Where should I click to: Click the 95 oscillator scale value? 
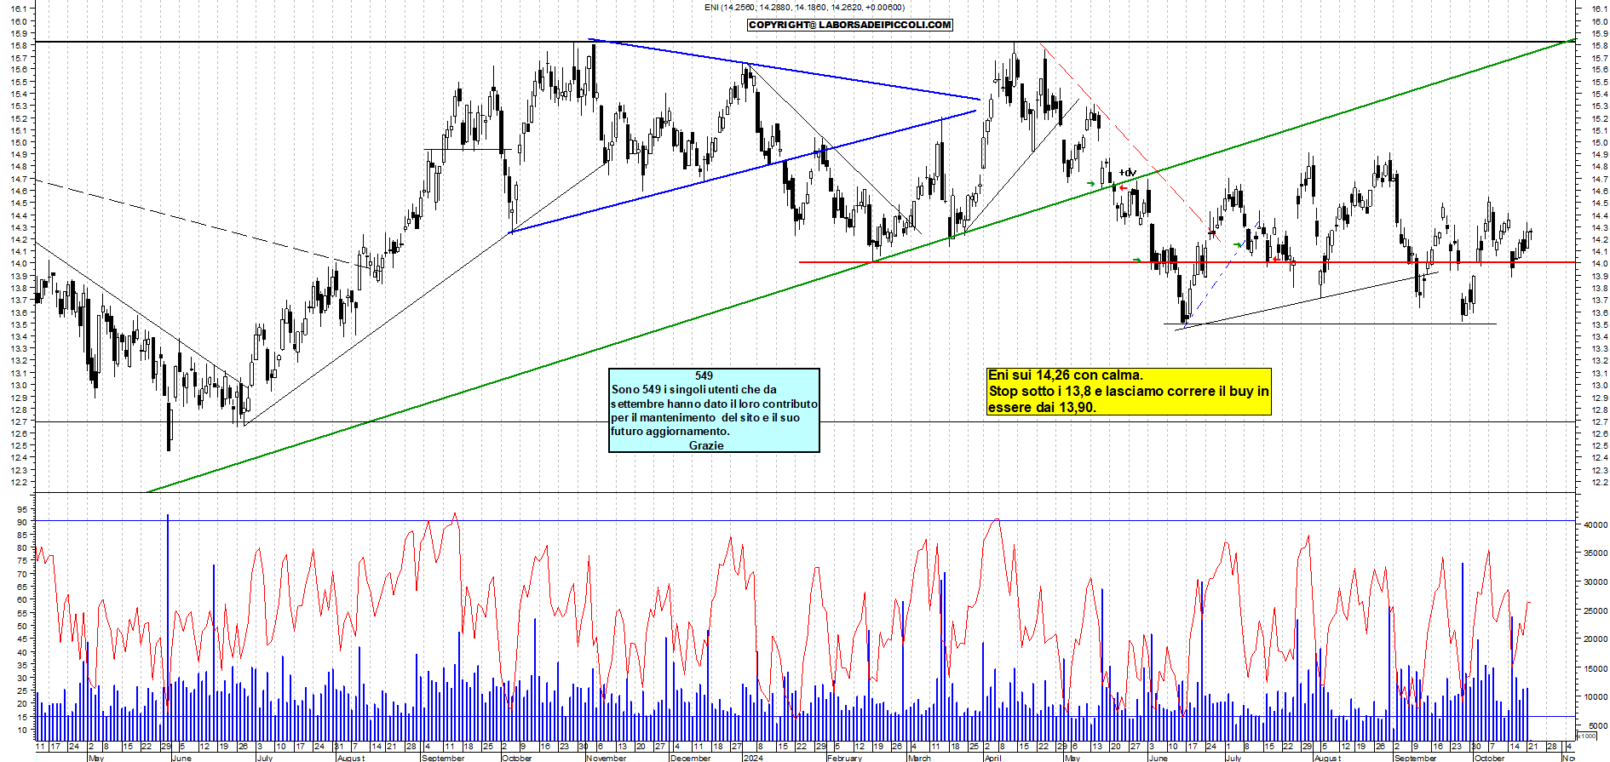22,509
